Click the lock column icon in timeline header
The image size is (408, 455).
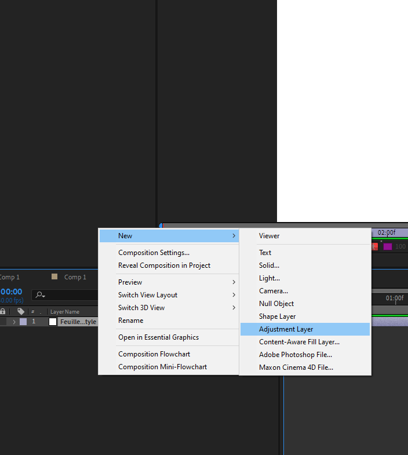(3, 311)
